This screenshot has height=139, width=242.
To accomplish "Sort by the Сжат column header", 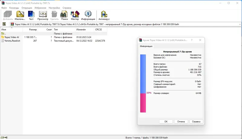I will pos(45,29).
